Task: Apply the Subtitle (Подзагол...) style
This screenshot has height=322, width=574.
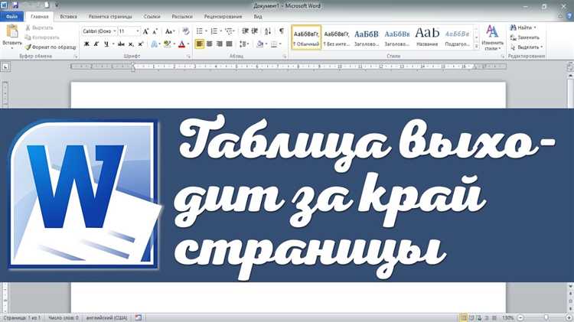Action: (x=457, y=37)
